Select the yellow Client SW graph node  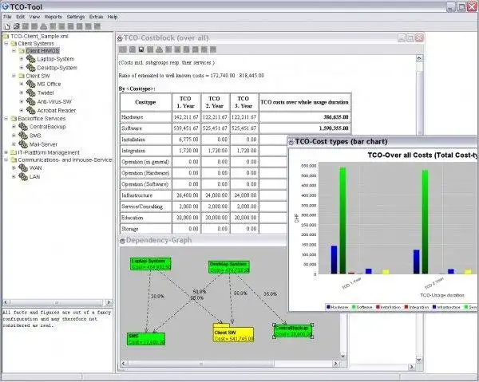click(x=233, y=334)
